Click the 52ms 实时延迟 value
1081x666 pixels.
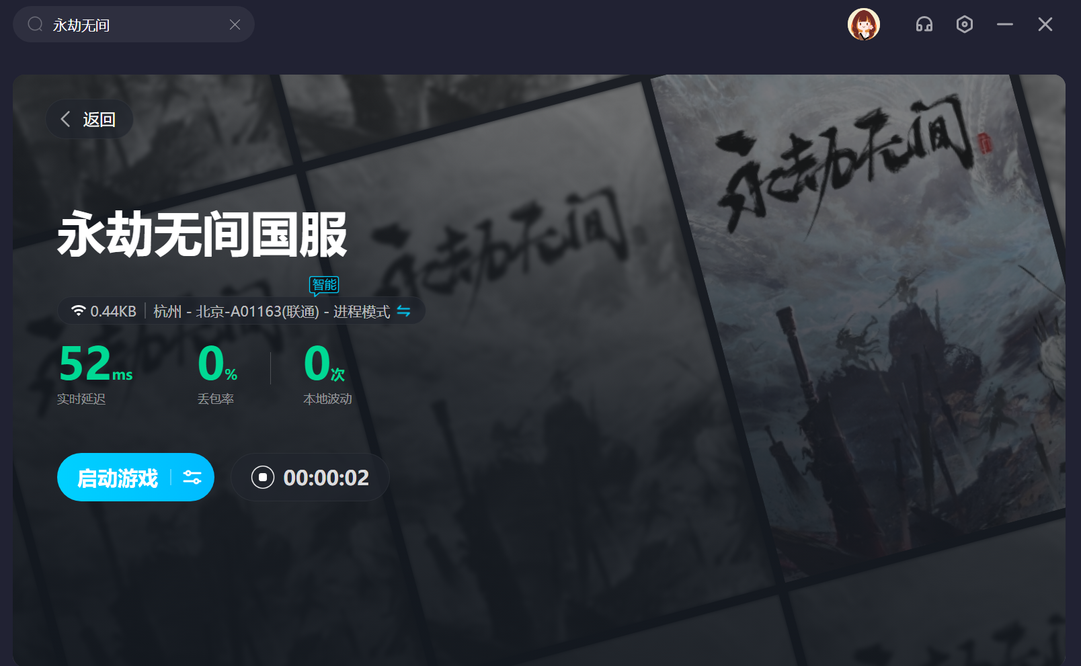(95, 364)
